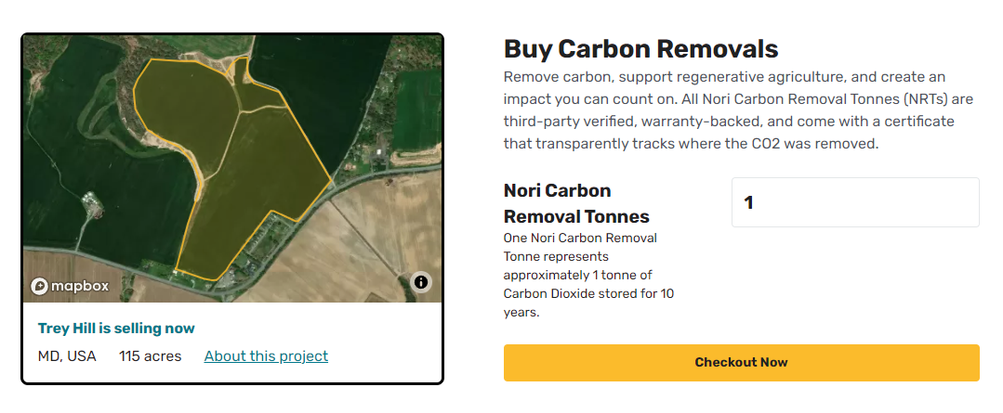Click the third-party verified description paragraph
Viewport: 1003px width, 413px height.
[x=729, y=110]
